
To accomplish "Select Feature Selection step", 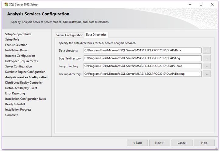I will (x=16, y=45).
